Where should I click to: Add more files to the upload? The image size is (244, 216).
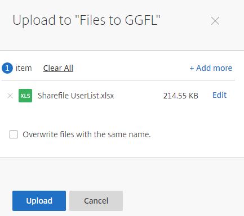click(x=211, y=68)
